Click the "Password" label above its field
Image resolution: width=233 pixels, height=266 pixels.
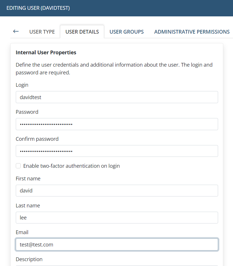click(x=27, y=112)
